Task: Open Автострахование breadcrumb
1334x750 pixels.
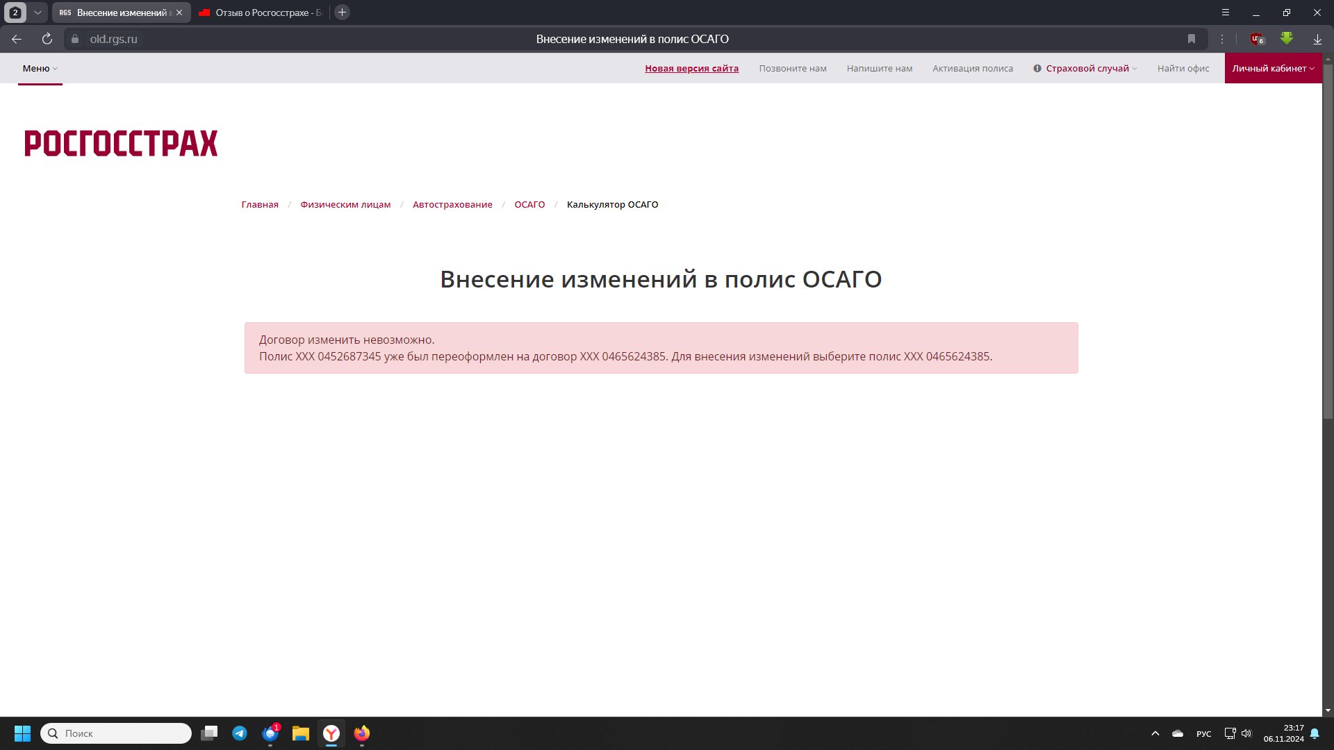Action: pos(452,205)
